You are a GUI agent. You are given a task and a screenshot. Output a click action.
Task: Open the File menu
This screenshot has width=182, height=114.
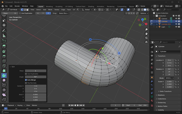pyautogui.click(x=6, y=6)
